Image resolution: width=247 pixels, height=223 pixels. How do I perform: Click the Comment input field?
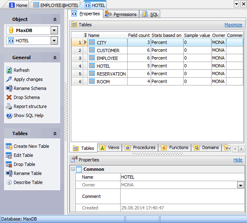pos(181,196)
